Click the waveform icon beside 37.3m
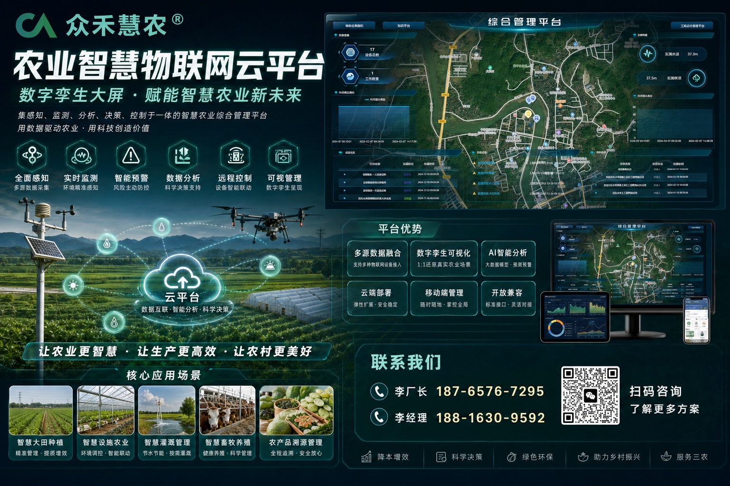This screenshot has height=486, width=730. coord(647,54)
